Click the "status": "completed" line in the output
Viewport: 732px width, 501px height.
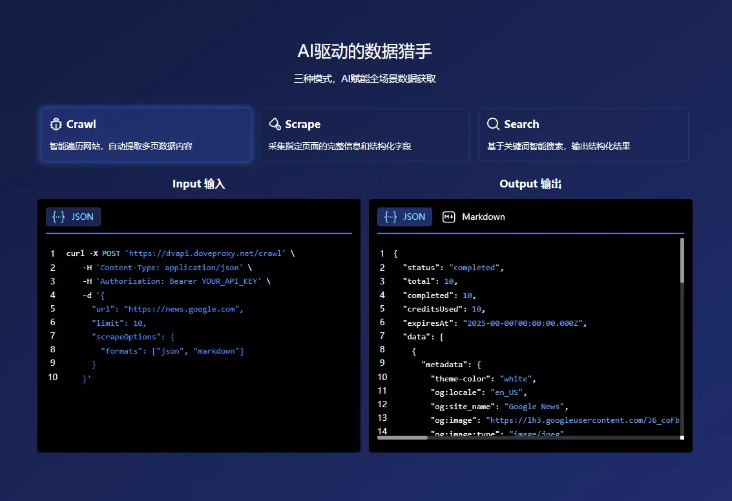(x=452, y=268)
